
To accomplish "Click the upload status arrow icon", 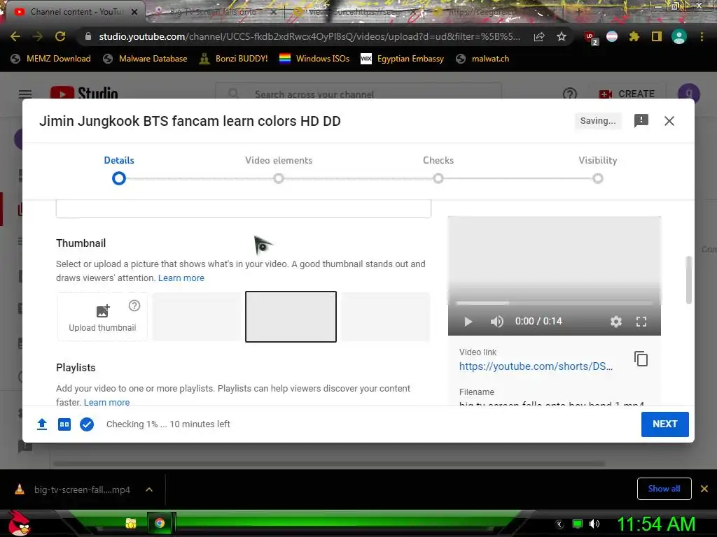I will (x=41, y=424).
